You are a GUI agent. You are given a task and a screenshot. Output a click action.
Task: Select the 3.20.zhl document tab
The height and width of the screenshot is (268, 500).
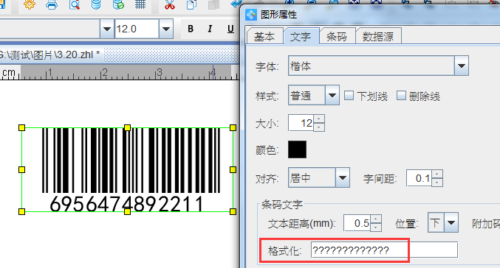coord(50,55)
